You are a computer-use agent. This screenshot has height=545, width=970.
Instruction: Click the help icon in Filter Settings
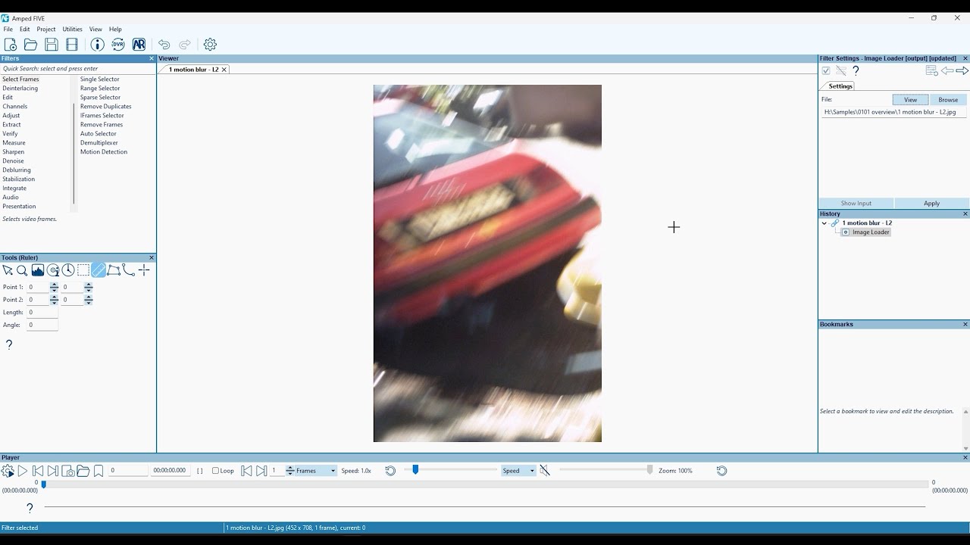click(x=856, y=70)
